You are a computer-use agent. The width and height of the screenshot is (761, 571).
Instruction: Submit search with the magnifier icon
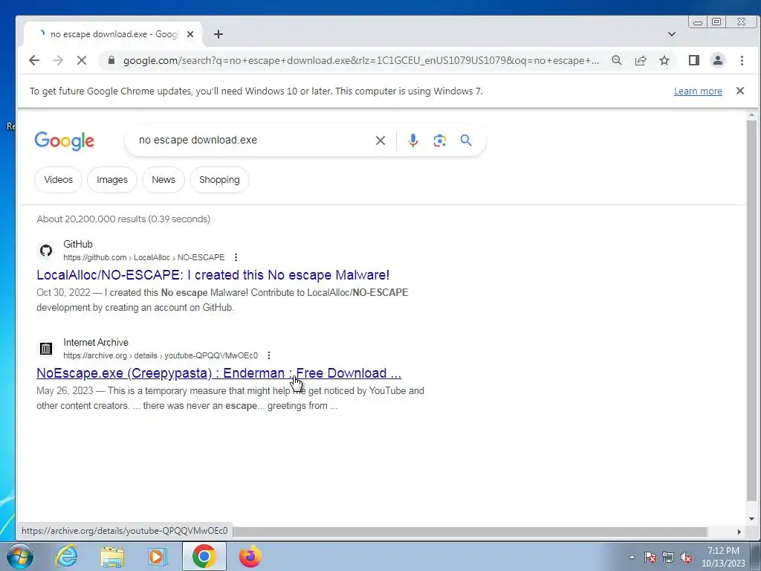(466, 141)
